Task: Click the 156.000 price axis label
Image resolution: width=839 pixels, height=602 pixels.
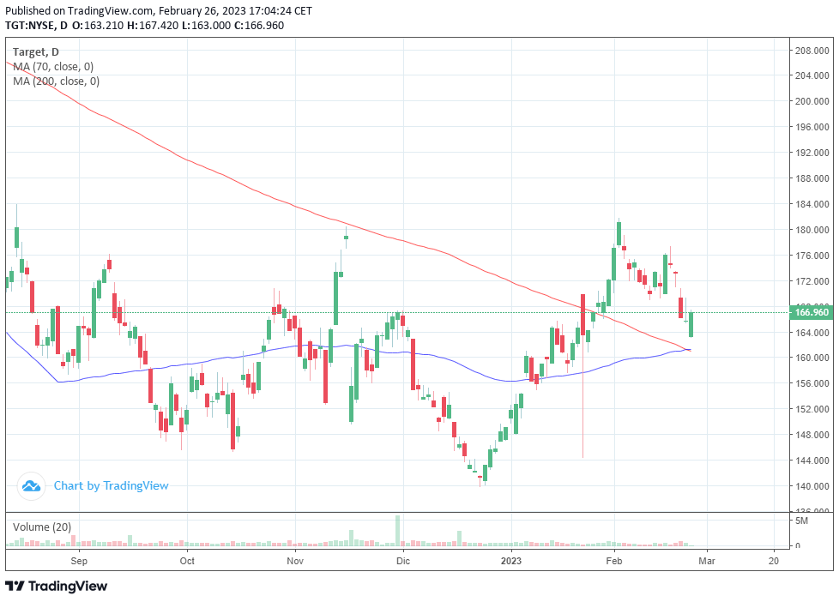Action: pos(812,383)
